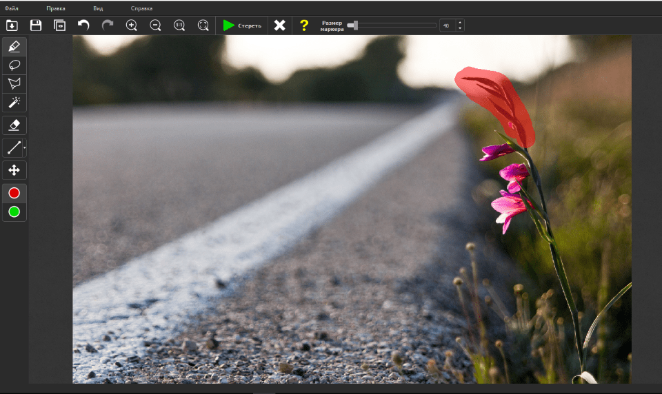This screenshot has width=662, height=394.
Task: Click the open image icon
Action: [x=12, y=25]
